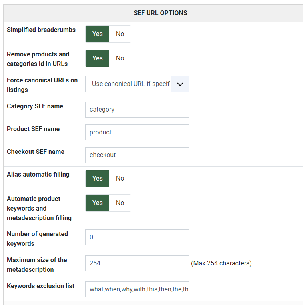Click Number of generated keywords field
The image size is (303, 305).
(x=137, y=237)
